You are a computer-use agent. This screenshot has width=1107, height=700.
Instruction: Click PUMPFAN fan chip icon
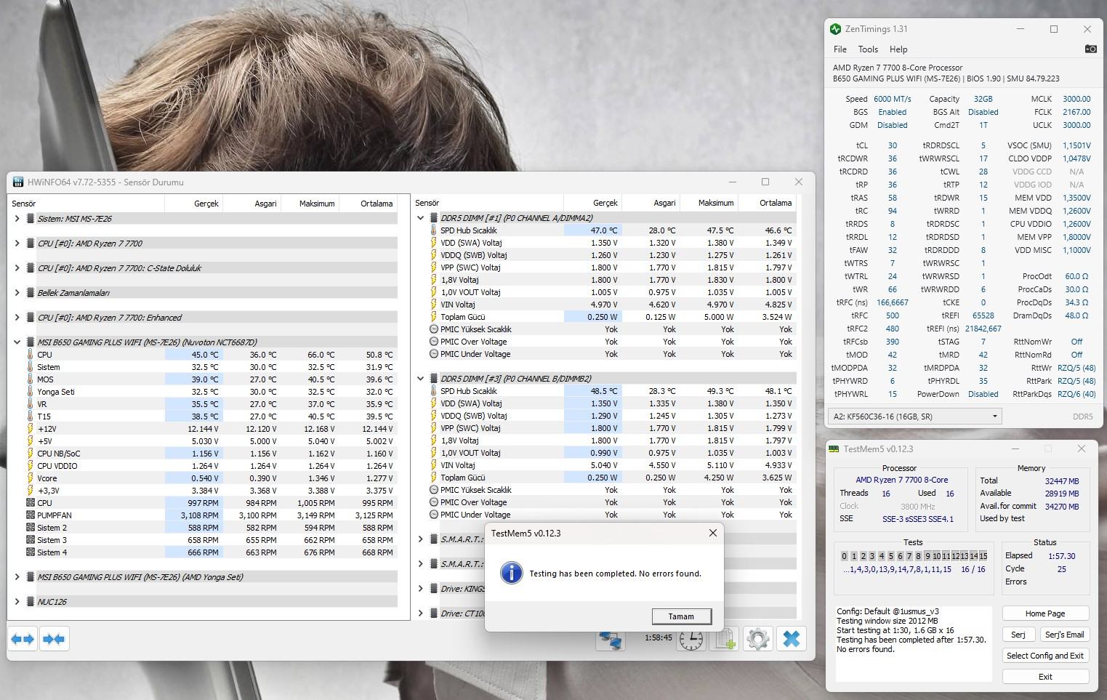pyautogui.click(x=31, y=515)
